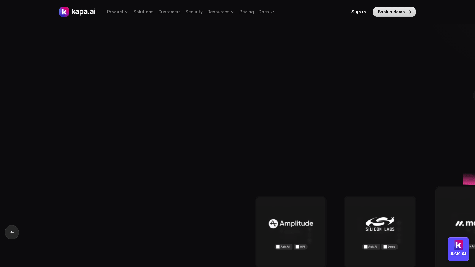Screen dimensions: 475x267
Task: Click the Book a demo button
Action: point(394,12)
